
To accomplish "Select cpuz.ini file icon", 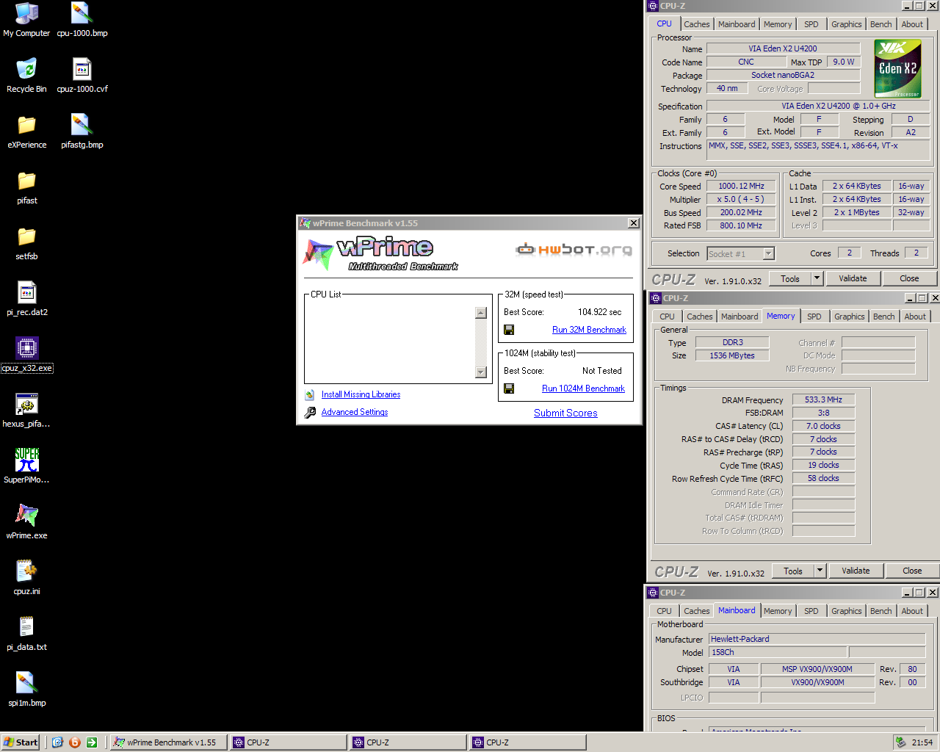I will (26, 578).
